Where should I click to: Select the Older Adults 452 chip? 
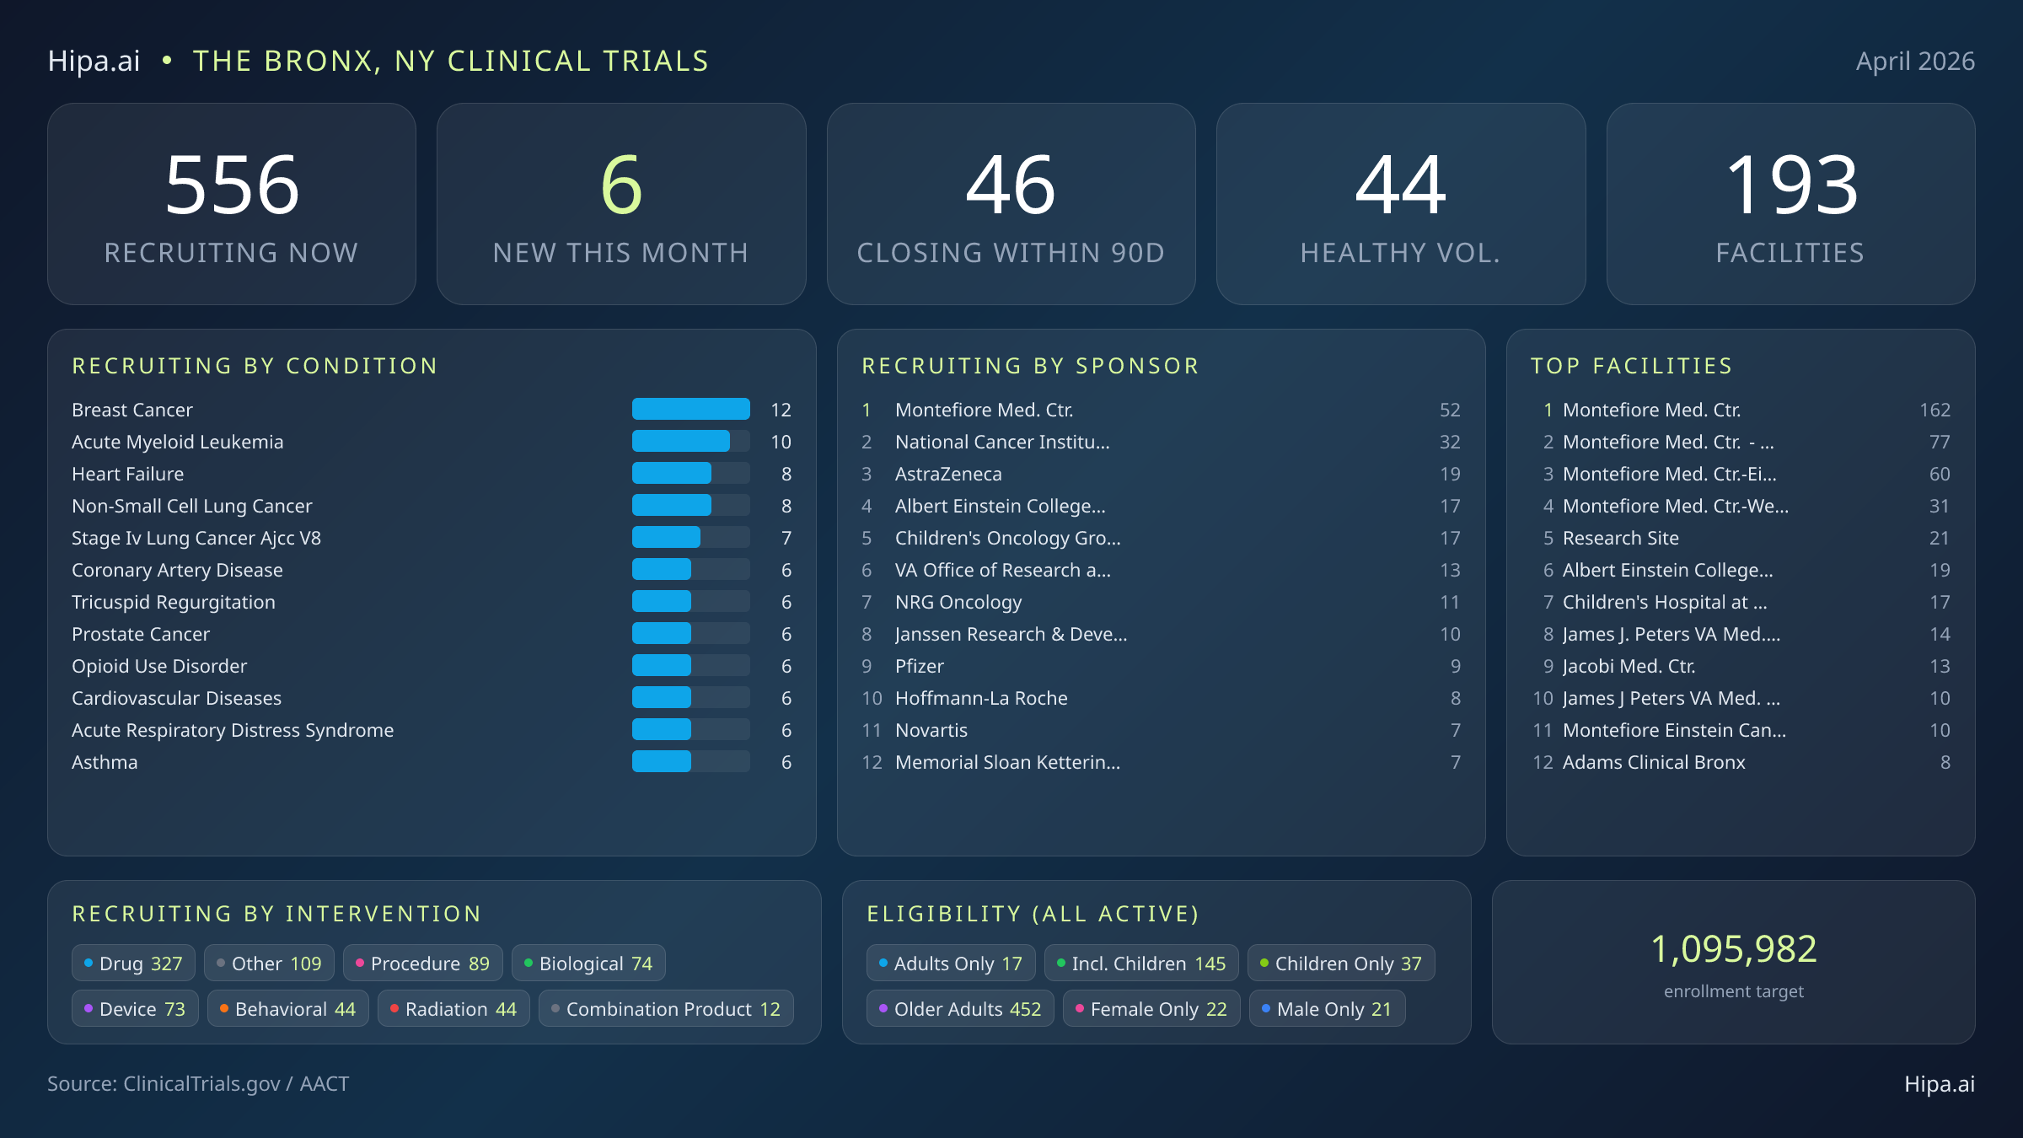960,1009
